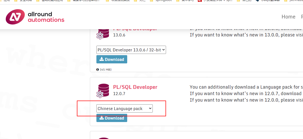Open the PL/SQL Developer 12.0.7 title link
Image resolution: width=303 pixels, height=139 pixels.
(x=135, y=87)
